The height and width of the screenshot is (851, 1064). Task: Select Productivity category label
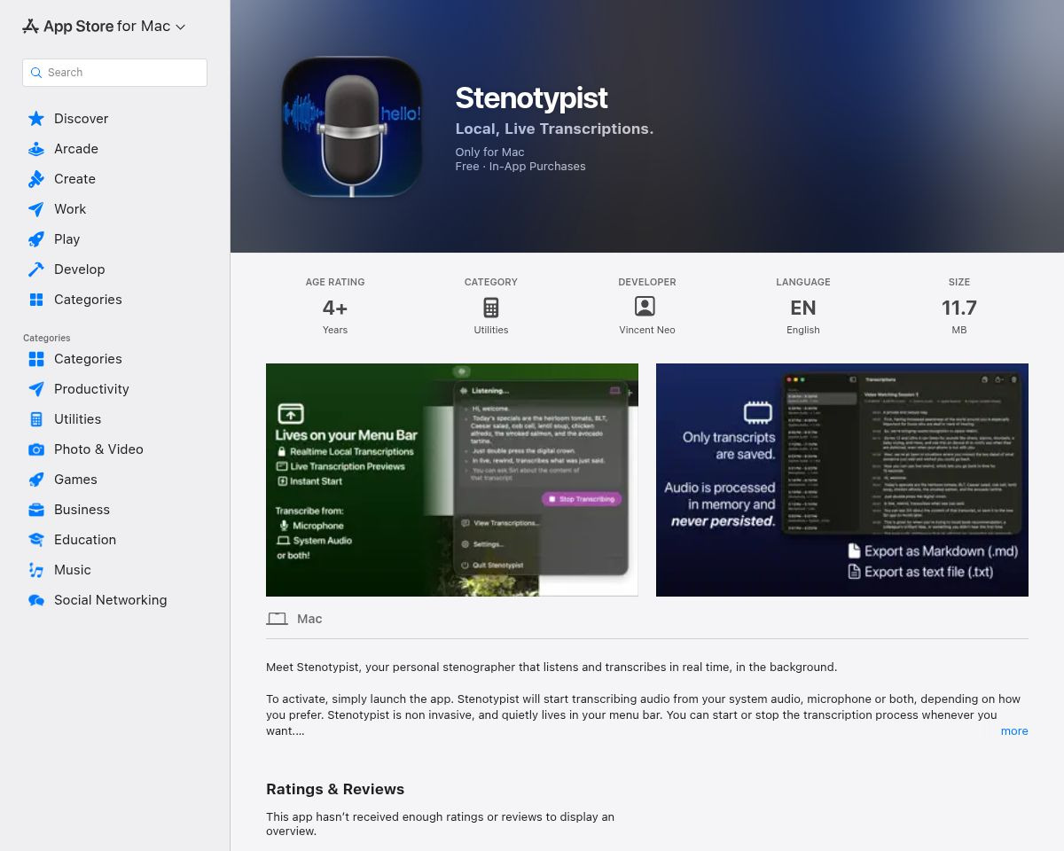91,389
